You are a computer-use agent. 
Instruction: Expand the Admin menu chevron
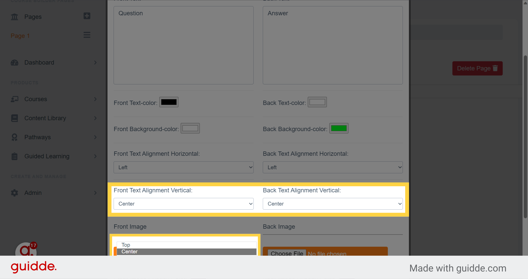(x=95, y=193)
